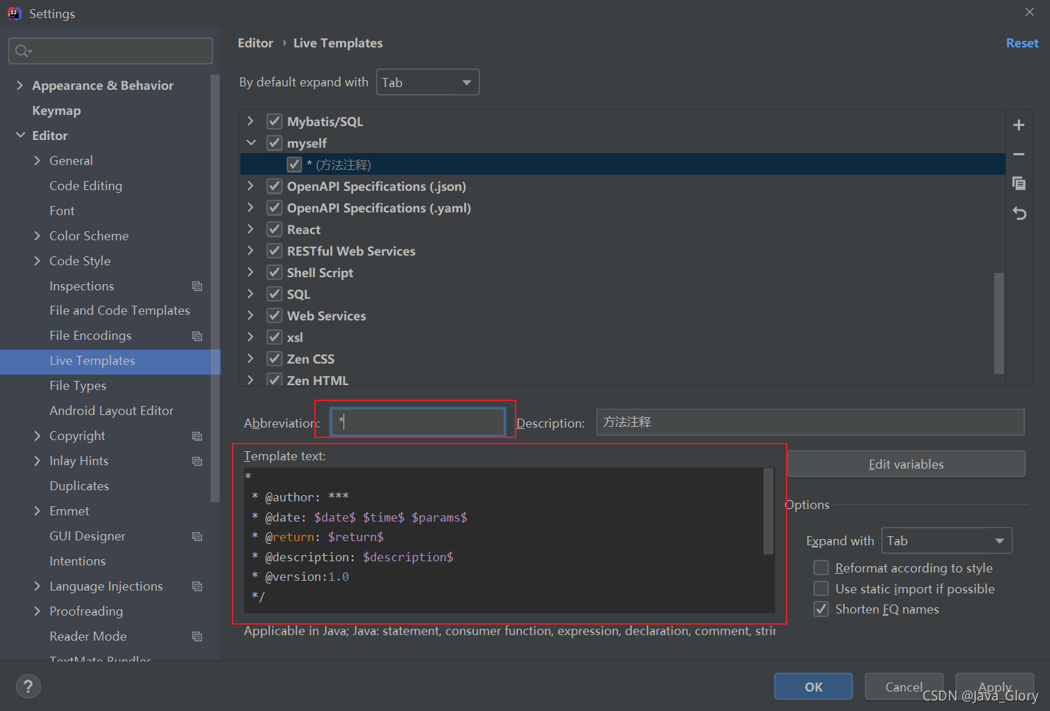Select Live Templates in the sidebar
The width and height of the screenshot is (1050, 711).
pyautogui.click(x=110, y=361)
